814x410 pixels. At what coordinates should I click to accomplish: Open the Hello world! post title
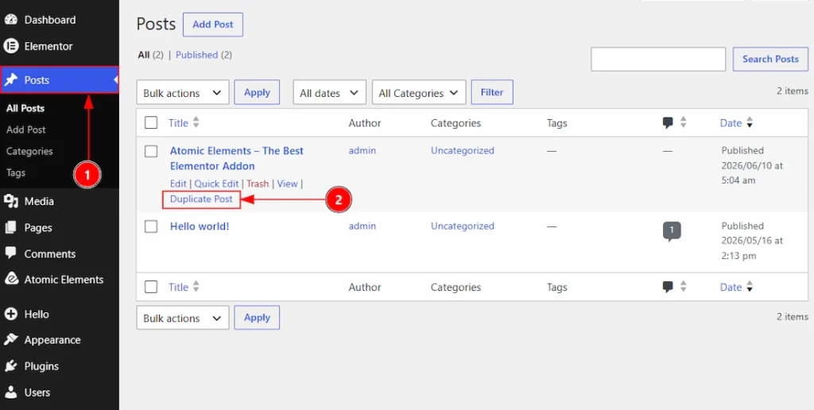click(x=200, y=226)
